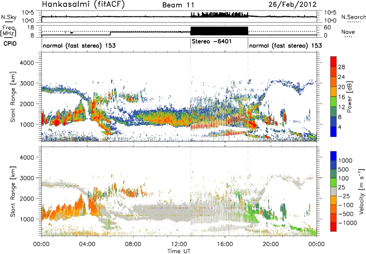Click the red top segment of Power colorbar
The width and height of the screenshot is (366, 254).
334,61
